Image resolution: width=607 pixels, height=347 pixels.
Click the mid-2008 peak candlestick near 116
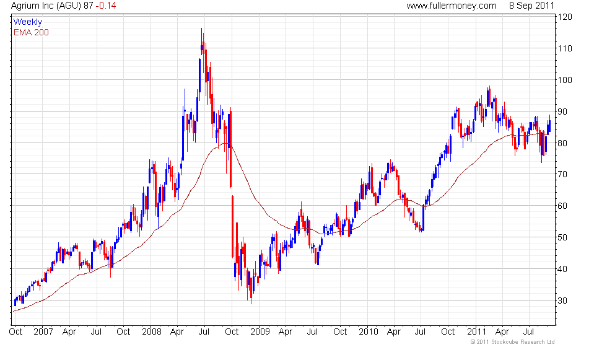pos(201,40)
